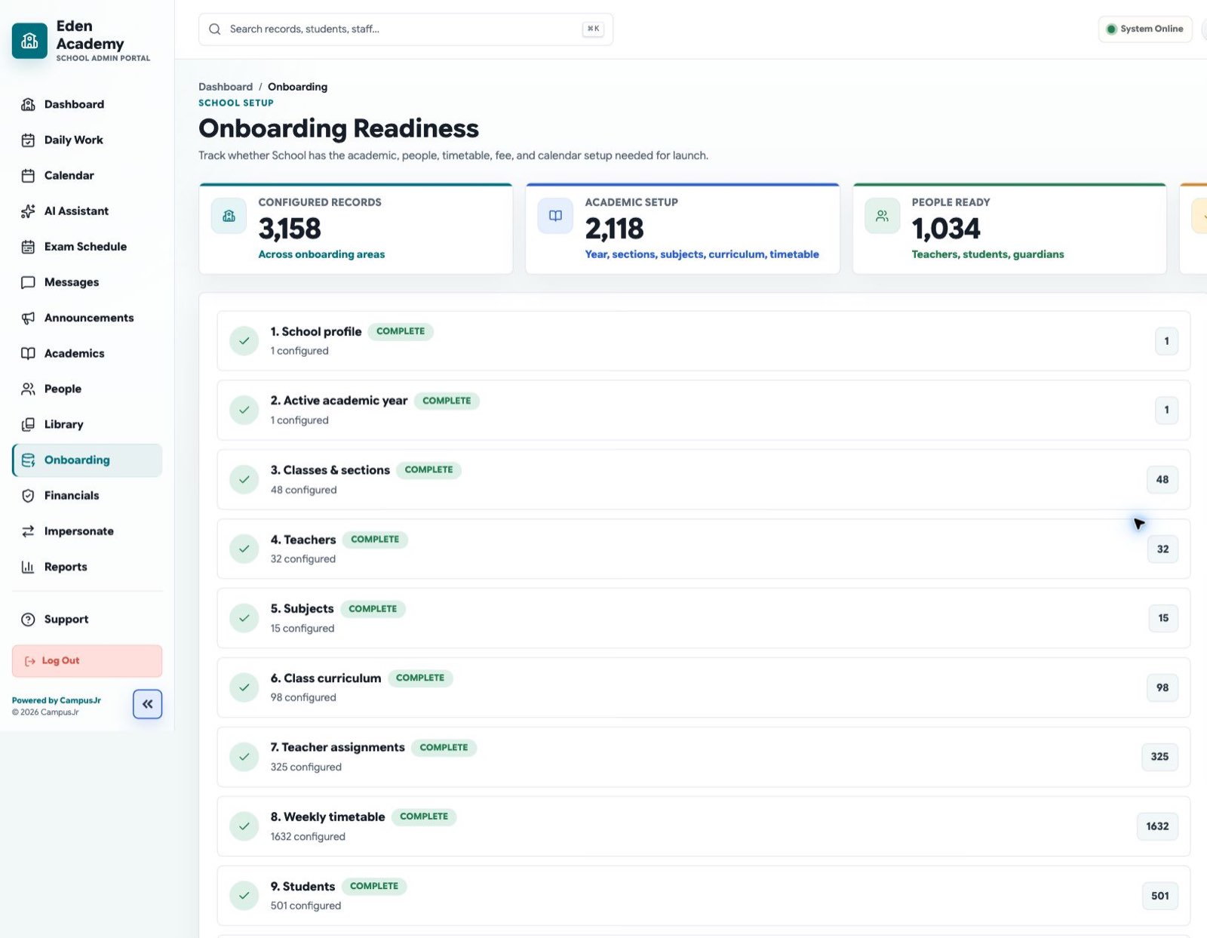Open '8. Weekly timetable' step
This screenshot has width=1207, height=938.
click(x=327, y=817)
